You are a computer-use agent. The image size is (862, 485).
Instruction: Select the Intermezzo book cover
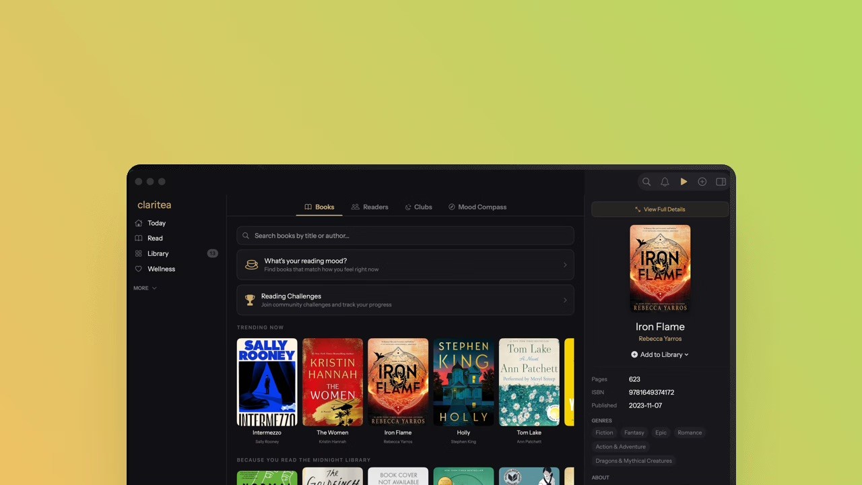[x=267, y=382]
